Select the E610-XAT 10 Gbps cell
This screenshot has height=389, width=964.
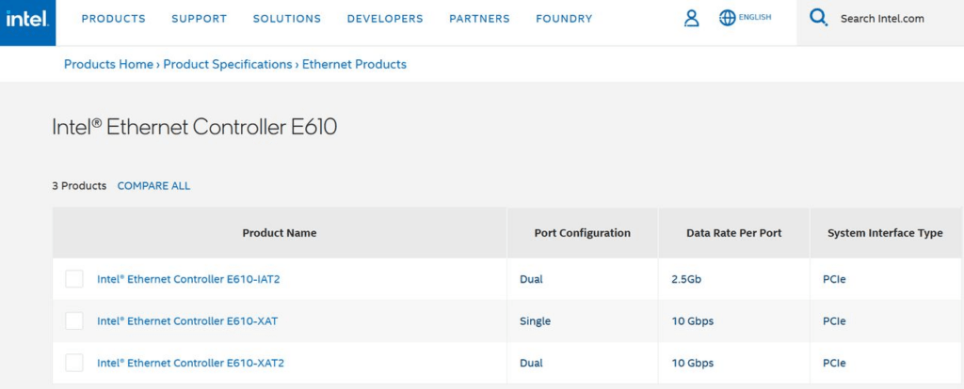[x=734, y=321]
